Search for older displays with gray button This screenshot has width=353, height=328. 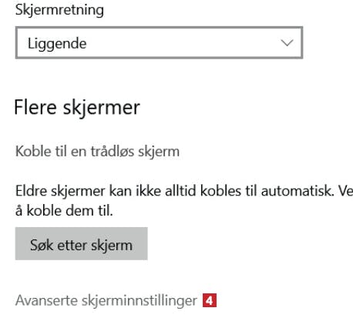pyautogui.click(x=82, y=243)
